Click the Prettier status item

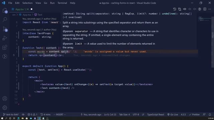pyautogui.click(x=195, y=115)
